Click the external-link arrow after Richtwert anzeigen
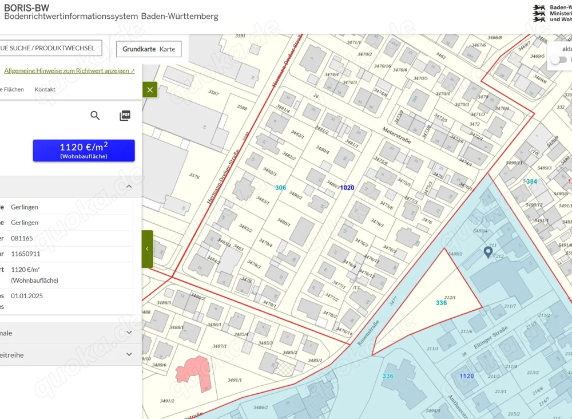 pos(133,71)
